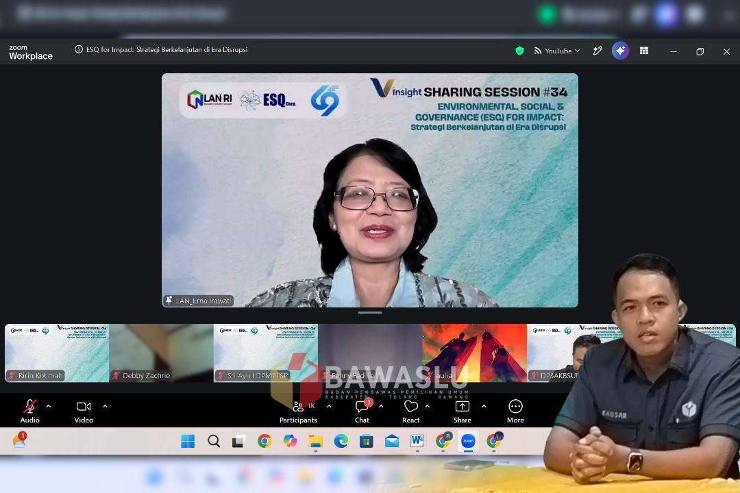Expand the arrow next to Share

tap(484, 406)
